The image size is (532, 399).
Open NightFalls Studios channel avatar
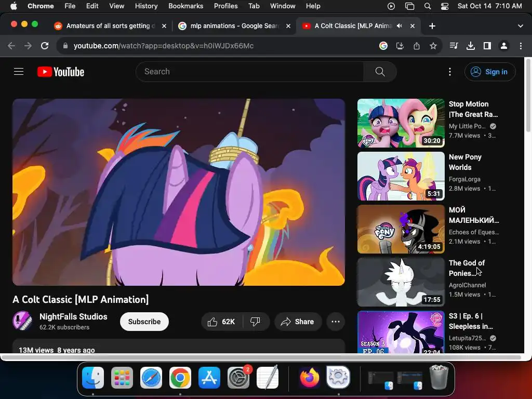pos(22,321)
